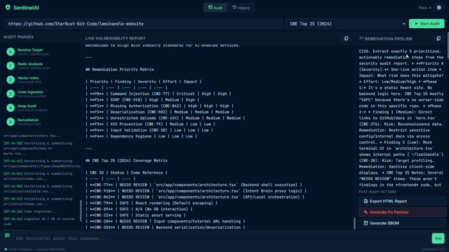Viewport: 449px width, 252px height.
Task: Select phase 0 Resolve Target
Action: pos(41,52)
